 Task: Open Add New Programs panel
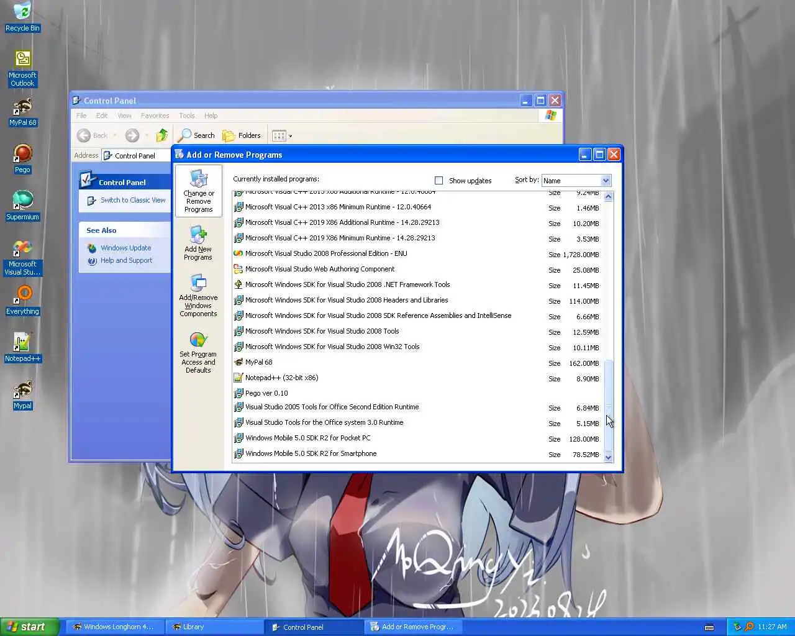coord(198,243)
